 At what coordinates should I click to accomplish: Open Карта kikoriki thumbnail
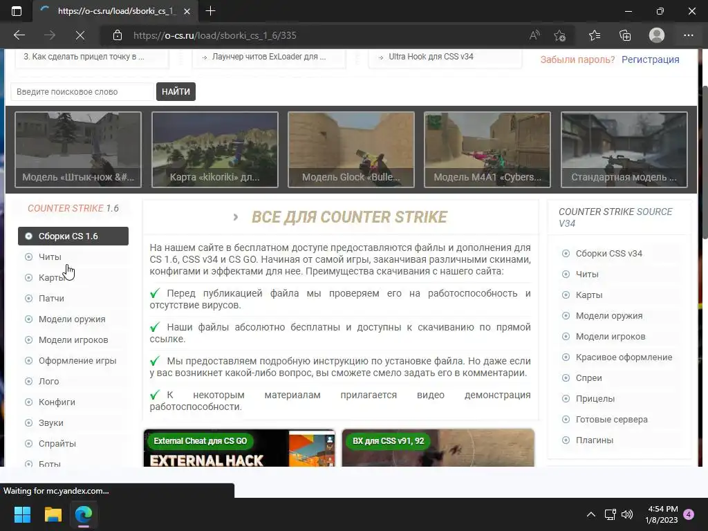(215, 149)
